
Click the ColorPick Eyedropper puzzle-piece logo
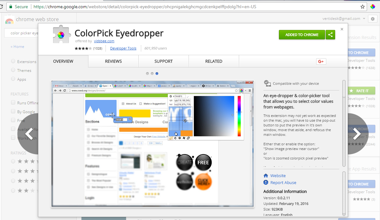61,34
